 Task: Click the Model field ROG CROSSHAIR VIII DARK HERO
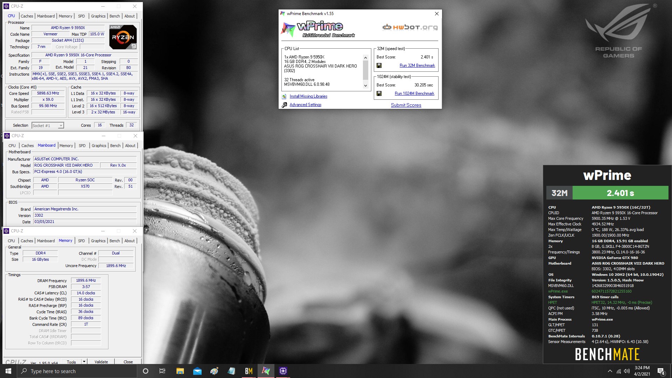pos(66,165)
